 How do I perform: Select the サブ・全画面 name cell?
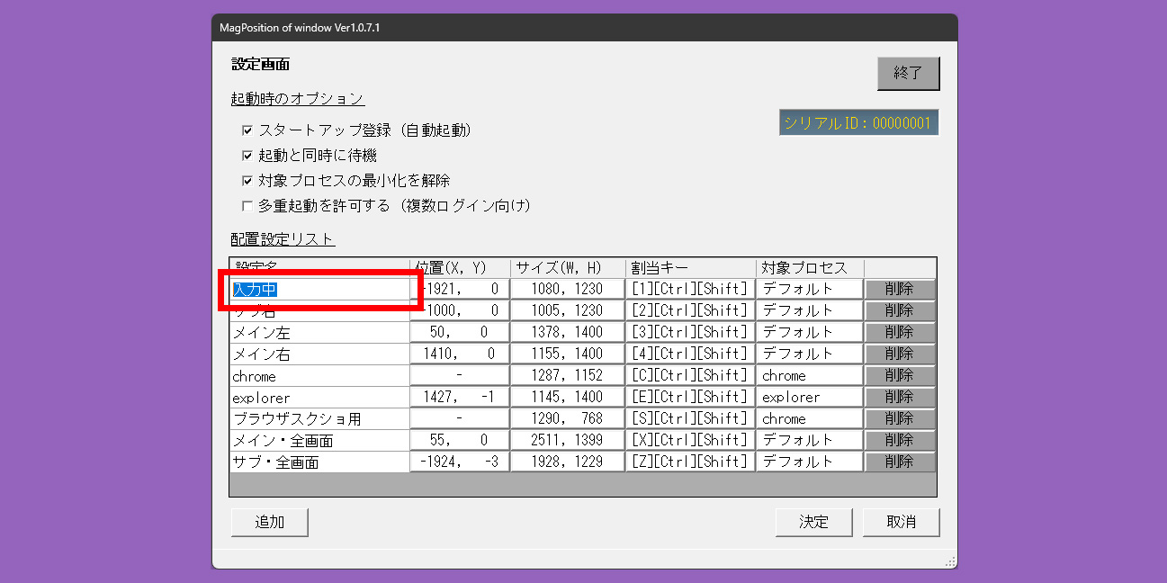point(319,462)
